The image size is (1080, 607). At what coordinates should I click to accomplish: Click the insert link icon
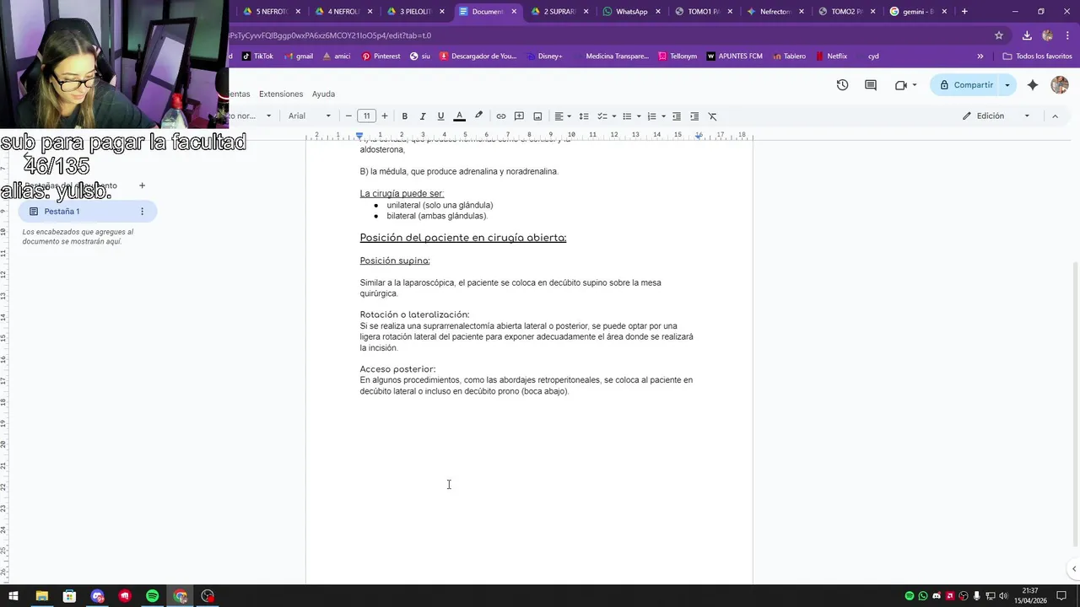pos(501,116)
